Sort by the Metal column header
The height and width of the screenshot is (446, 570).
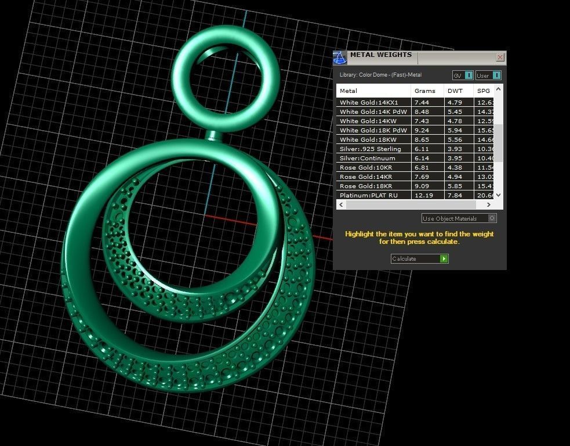pos(373,91)
